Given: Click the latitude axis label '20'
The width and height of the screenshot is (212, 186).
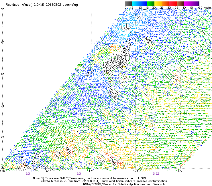Looking at the screenshot, I should (2, 168).
